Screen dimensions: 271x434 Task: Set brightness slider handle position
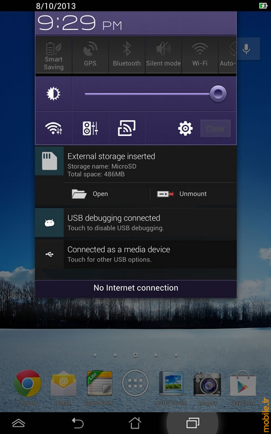pos(218,93)
